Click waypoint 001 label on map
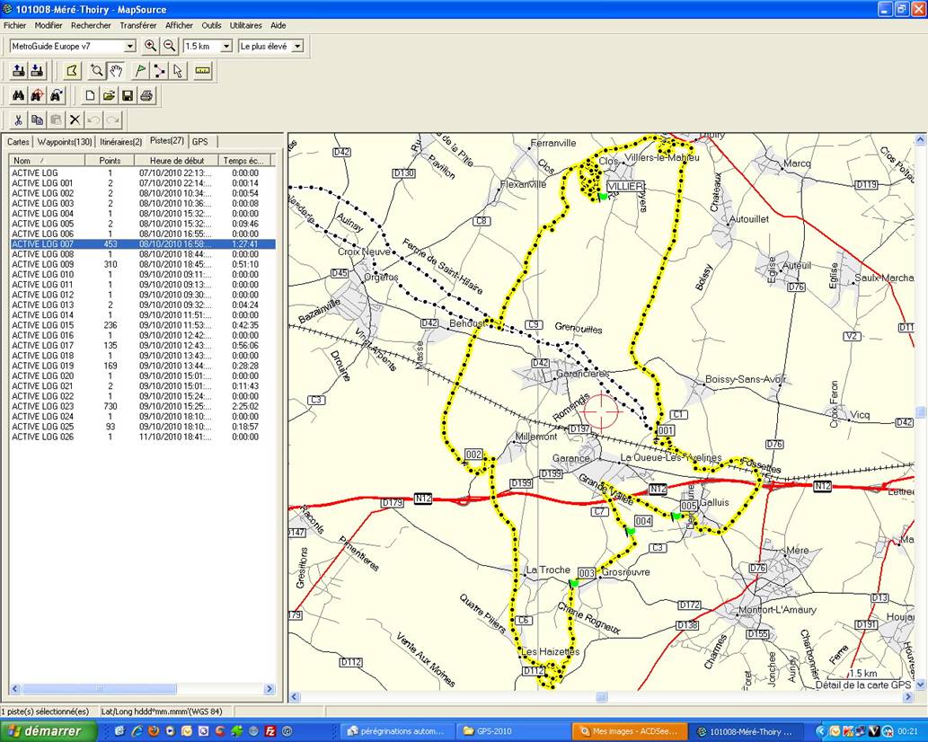Image resolution: width=928 pixels, height=742 pixels. click(x=666, y=431)
